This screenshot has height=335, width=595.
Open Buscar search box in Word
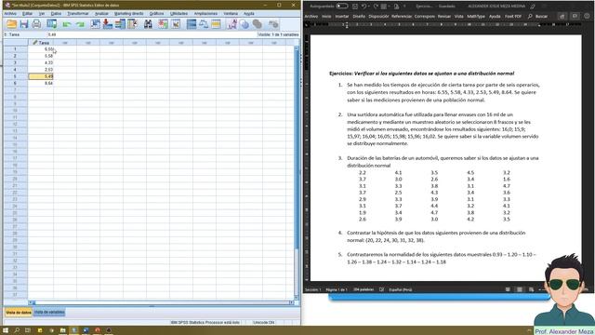click(538, 17)
